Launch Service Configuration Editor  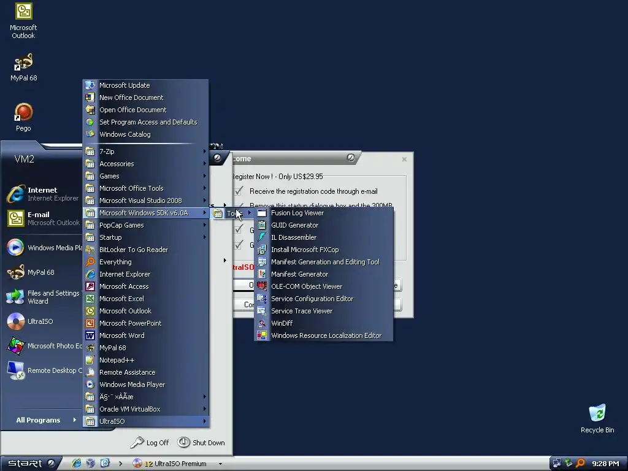tap(324, 299)
